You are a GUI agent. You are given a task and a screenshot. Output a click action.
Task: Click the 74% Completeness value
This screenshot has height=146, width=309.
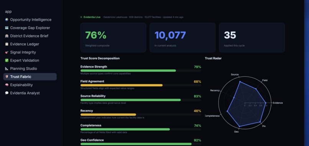(x=197, y=126)
